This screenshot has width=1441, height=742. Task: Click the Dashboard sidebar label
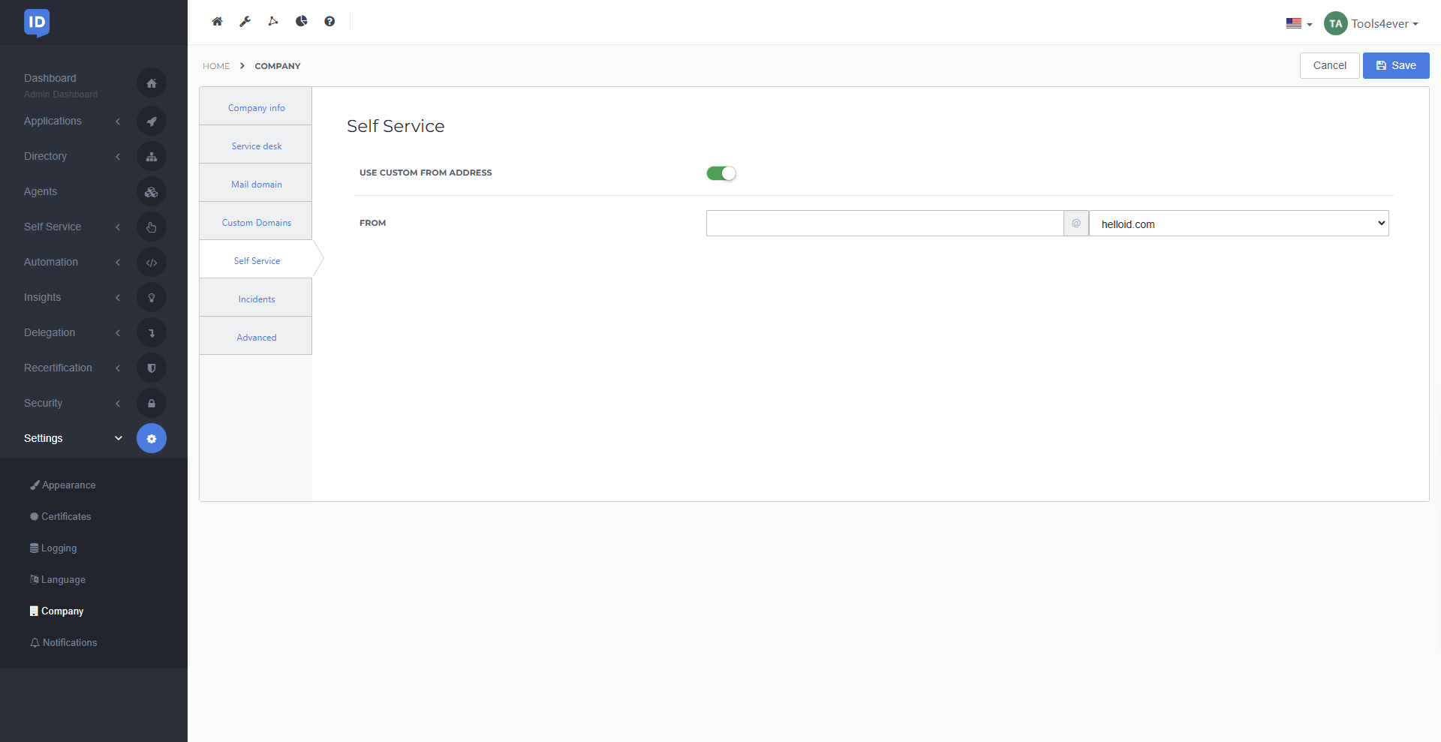pos(50,78)
